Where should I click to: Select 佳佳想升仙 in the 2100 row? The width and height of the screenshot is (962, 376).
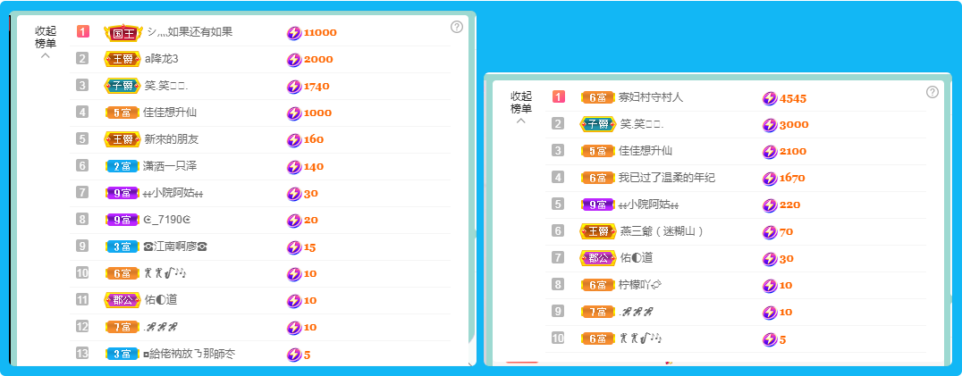tap(646, 151)
